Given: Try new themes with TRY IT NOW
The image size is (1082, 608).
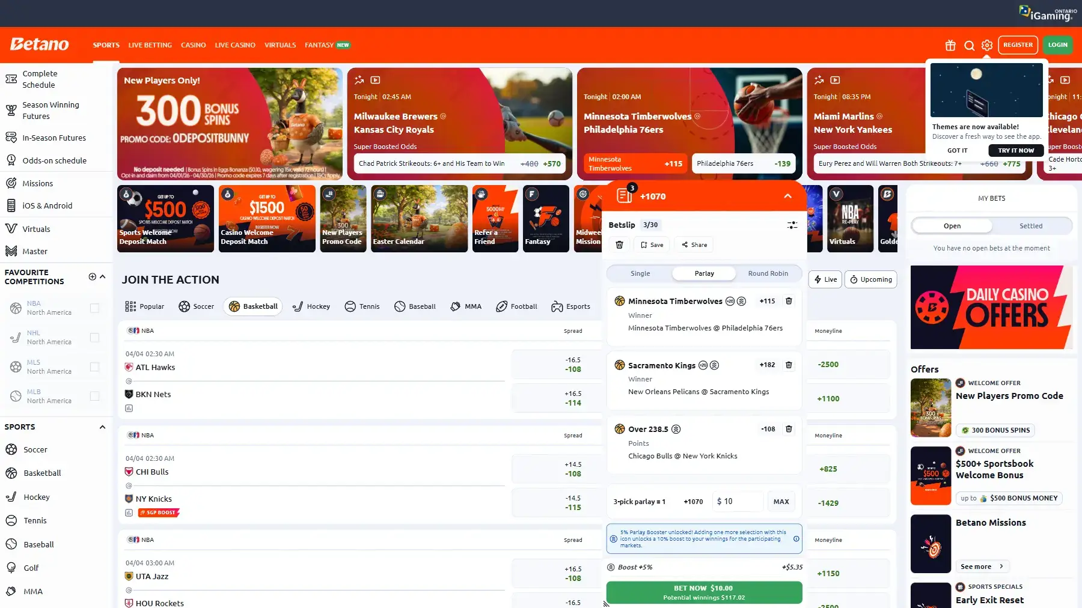Looking at the screenshot, I should coord(1016,151).
